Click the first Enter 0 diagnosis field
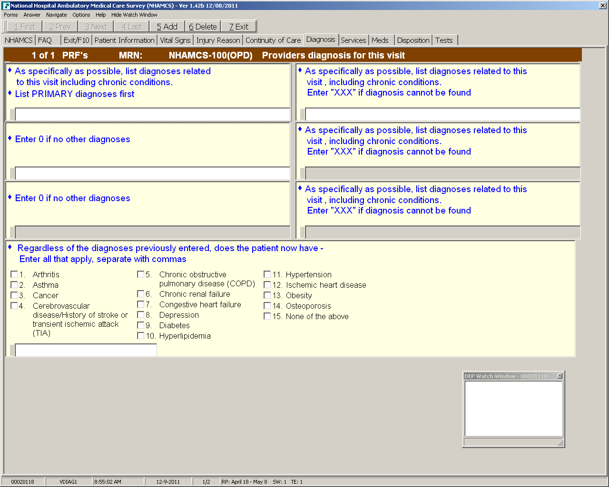This screenshot has height=487, width=609. click(153, 173)
